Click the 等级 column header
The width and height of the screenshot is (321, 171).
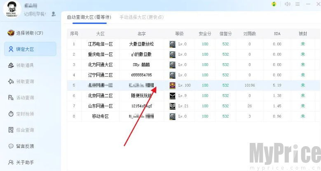click(179, 34)
